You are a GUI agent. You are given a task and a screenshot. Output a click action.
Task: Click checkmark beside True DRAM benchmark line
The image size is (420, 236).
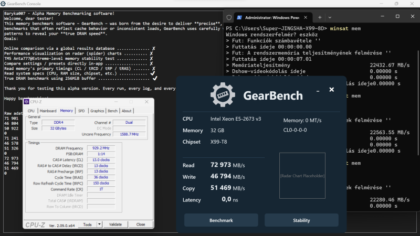coord(155,78)
